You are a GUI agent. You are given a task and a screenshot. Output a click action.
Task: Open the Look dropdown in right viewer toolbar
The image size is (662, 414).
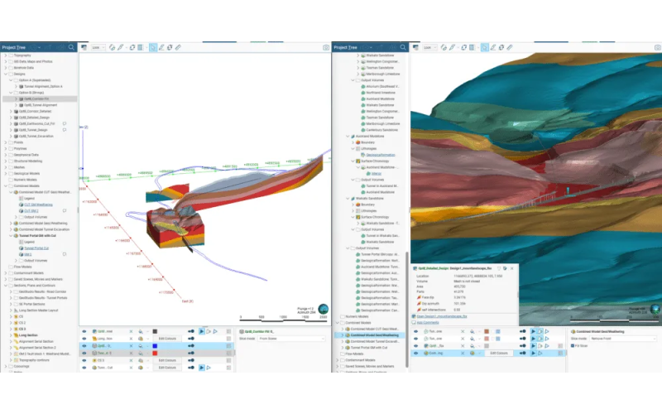pos(429,47)
